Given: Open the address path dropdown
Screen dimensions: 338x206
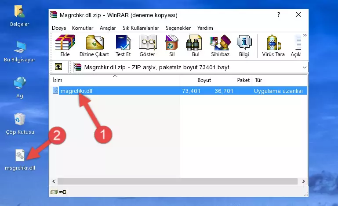Looking at the screenshot, I should tap(304, 67).
